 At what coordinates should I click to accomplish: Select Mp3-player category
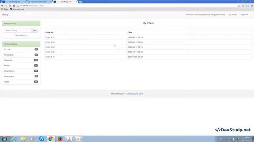tap(21, 55)
